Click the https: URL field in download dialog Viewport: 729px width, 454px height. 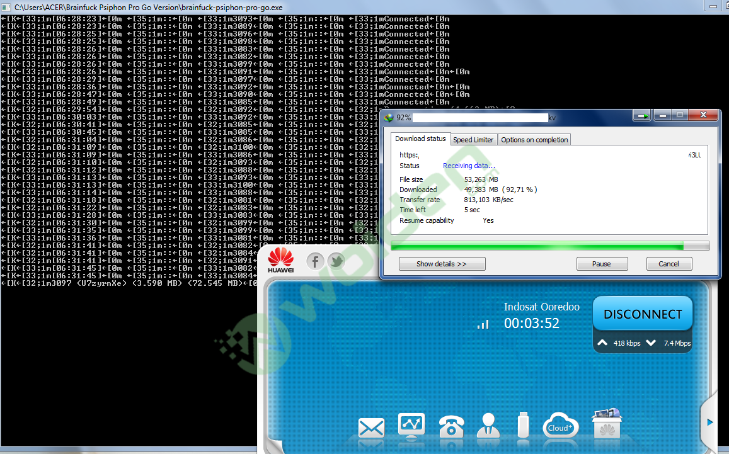[550, 155]
